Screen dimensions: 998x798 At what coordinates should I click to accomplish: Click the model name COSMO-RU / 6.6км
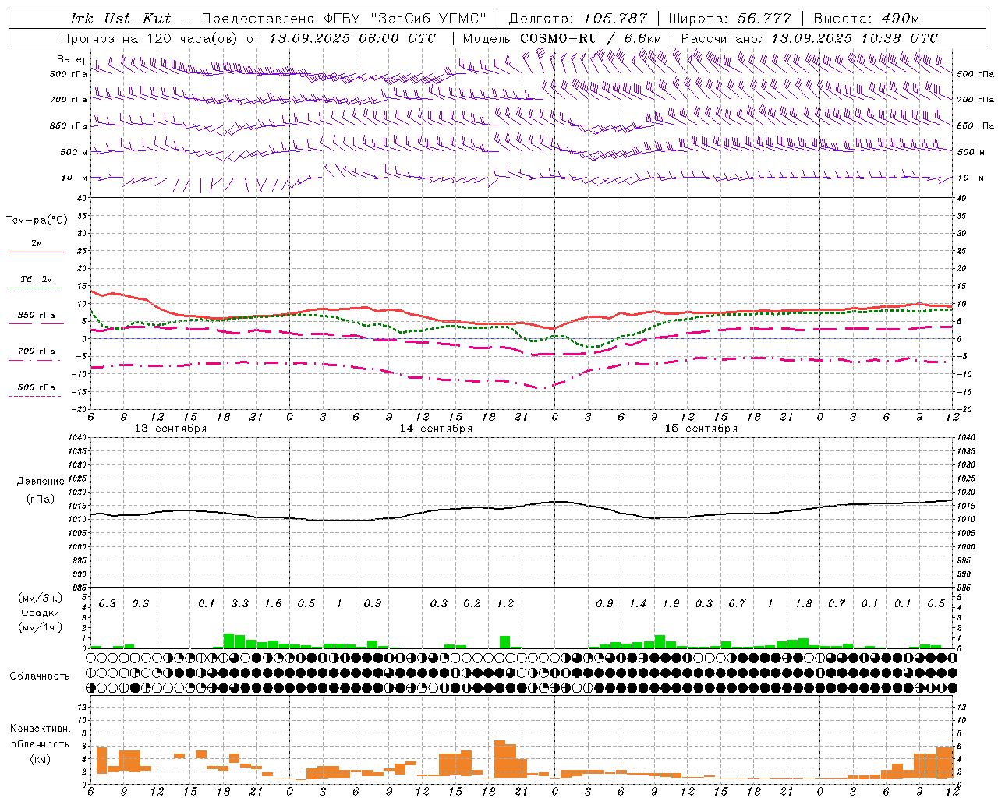(x=590, y=38)
